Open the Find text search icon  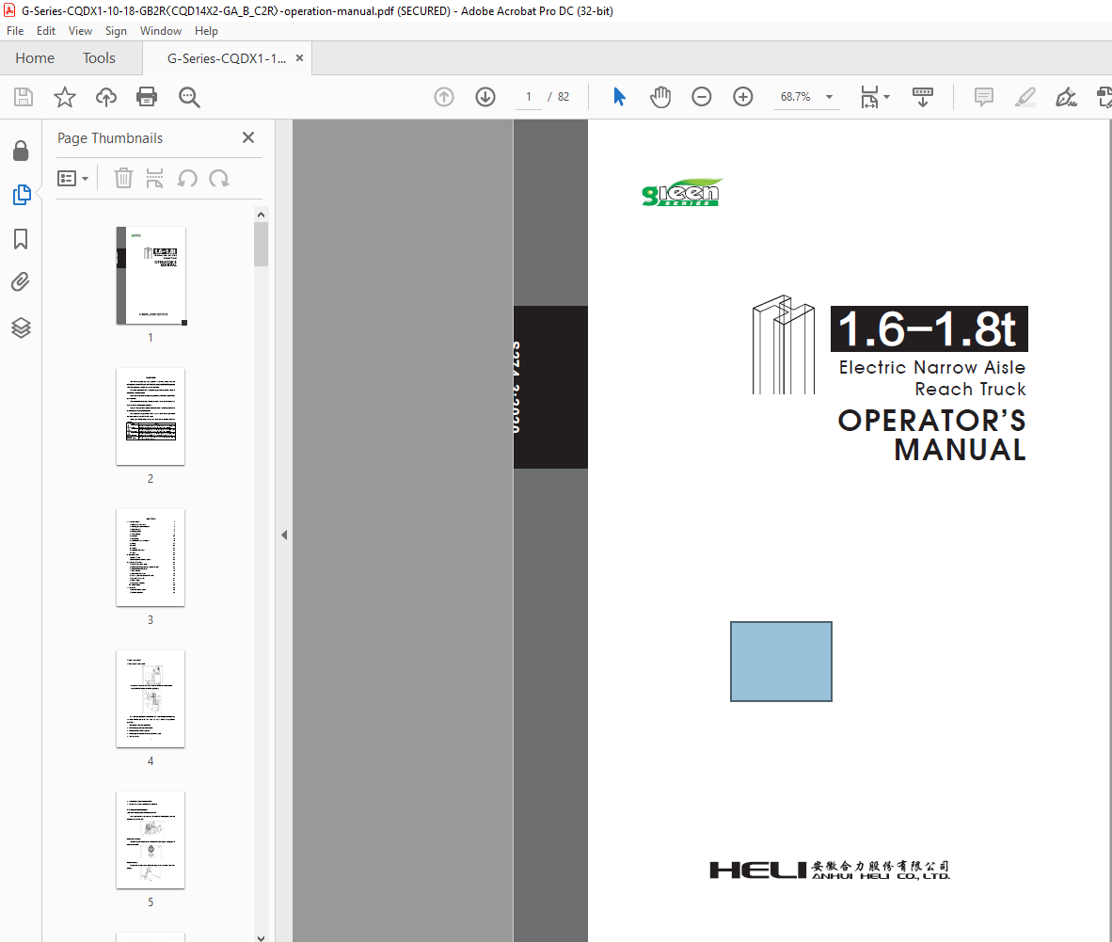tap(189, 97)
